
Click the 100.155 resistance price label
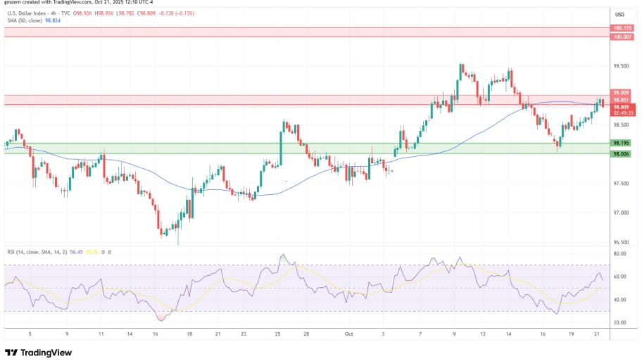(x=622, y=28)
